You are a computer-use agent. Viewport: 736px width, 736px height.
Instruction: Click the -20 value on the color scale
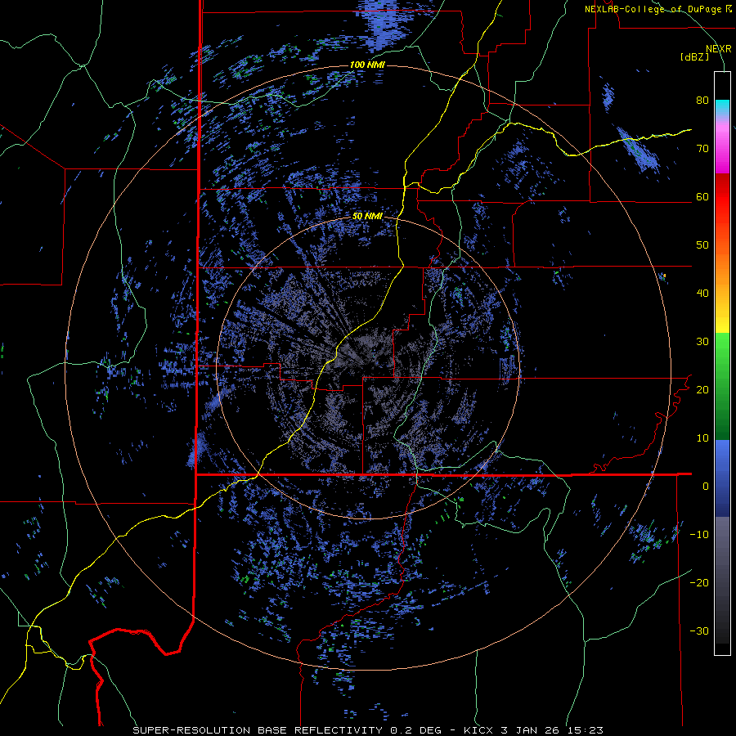point(699,582)
